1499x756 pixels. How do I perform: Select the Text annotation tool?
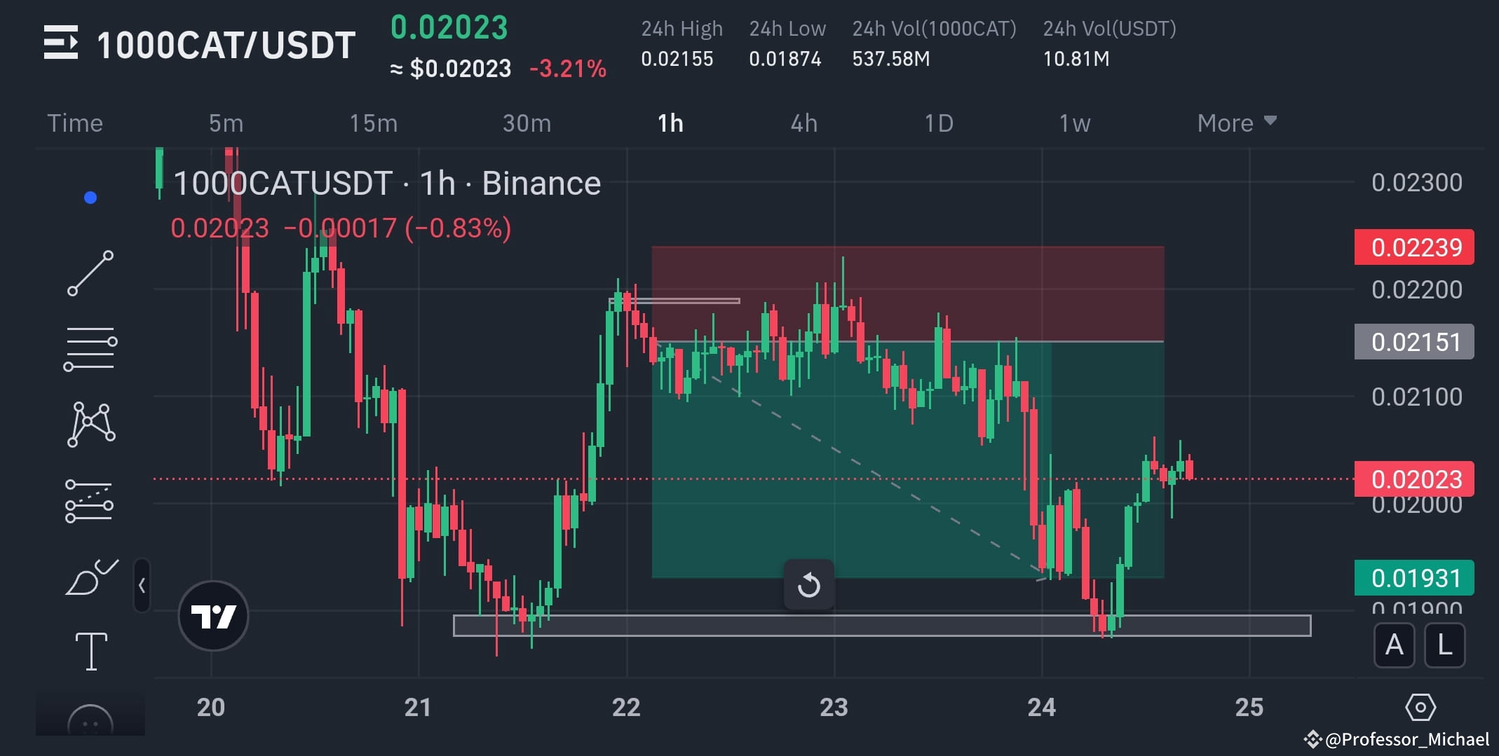pyautogui.click(x=93, y=650)
